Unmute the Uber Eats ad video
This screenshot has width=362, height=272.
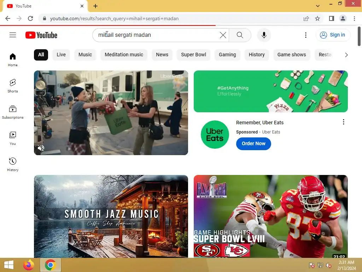point(41,148)
